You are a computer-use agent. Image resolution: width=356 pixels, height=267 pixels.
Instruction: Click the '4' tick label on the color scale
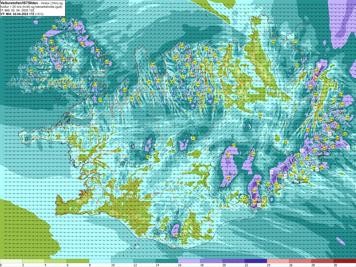(45, 265)
